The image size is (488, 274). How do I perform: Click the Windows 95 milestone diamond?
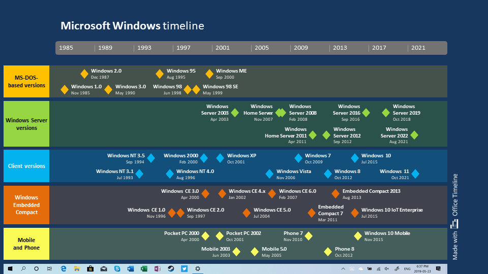160,74
